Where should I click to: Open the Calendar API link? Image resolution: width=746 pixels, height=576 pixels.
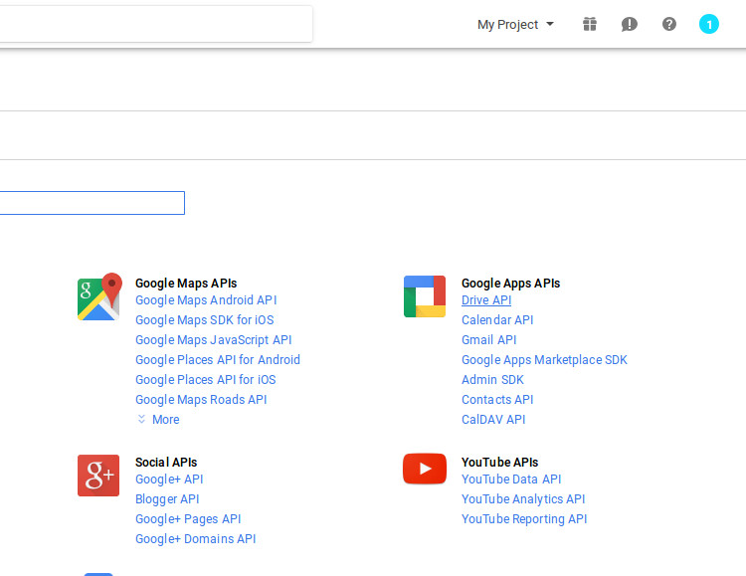tap(497, 320)
